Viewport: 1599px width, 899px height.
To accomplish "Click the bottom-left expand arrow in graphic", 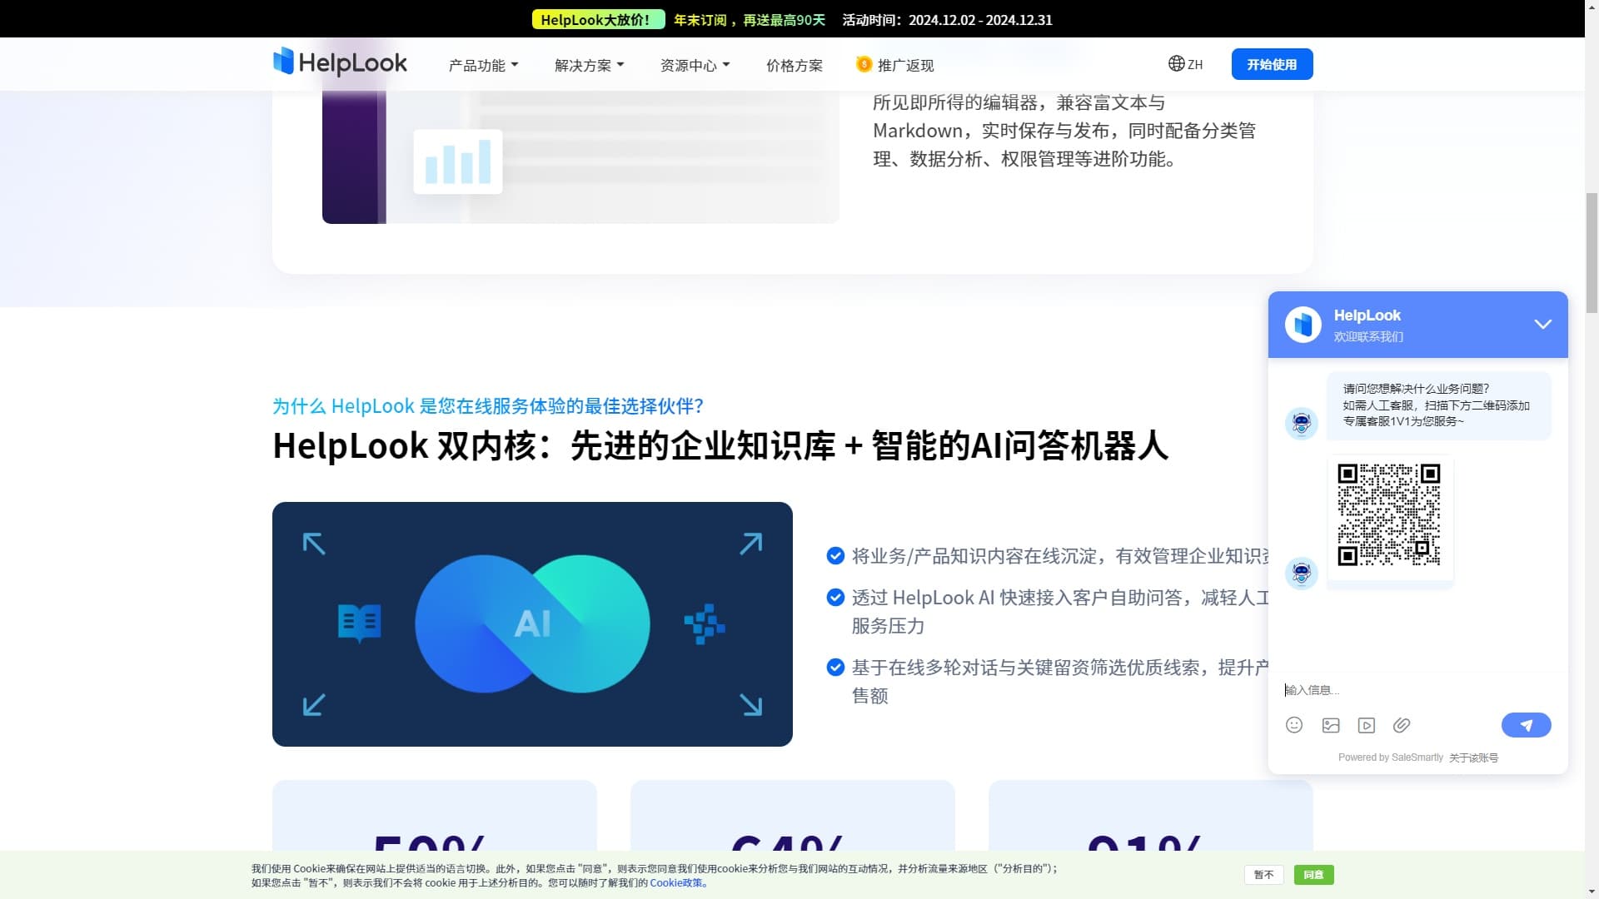I will [314, 704].
